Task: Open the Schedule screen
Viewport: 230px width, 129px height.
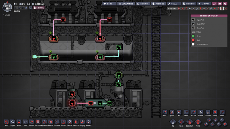Action: 143,4
